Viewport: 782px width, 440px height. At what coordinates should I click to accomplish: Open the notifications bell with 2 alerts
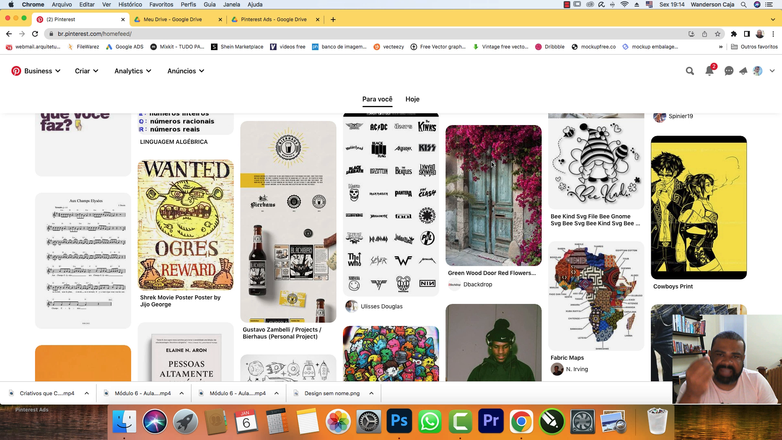pos(709,70)
